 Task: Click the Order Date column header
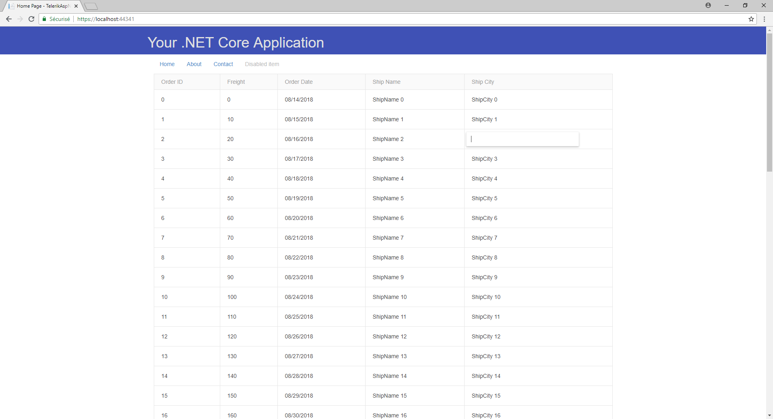point(299,82)
